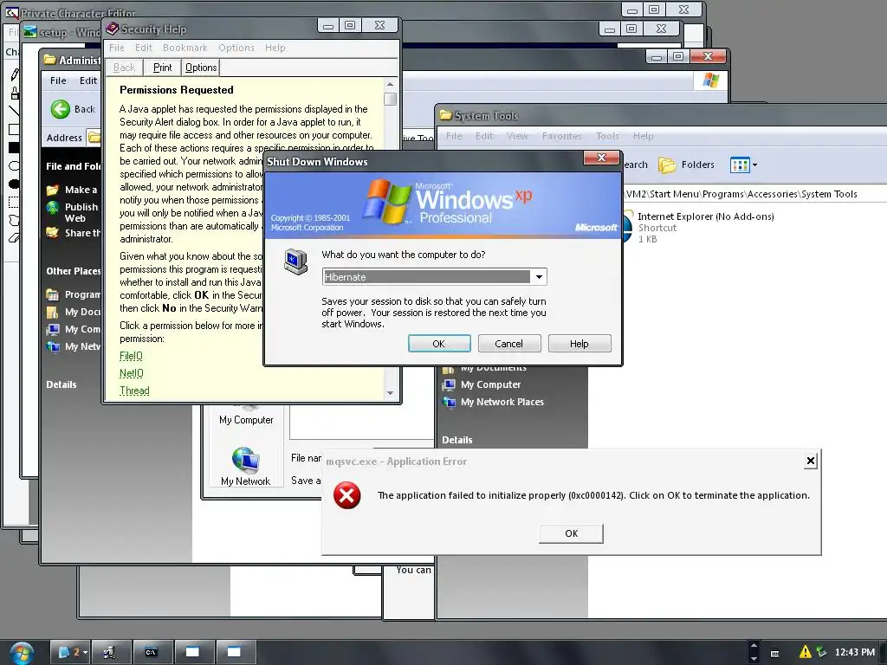Open Tools menu in System Tools
This screenshot has height=665, width=887.
(607, 136)
